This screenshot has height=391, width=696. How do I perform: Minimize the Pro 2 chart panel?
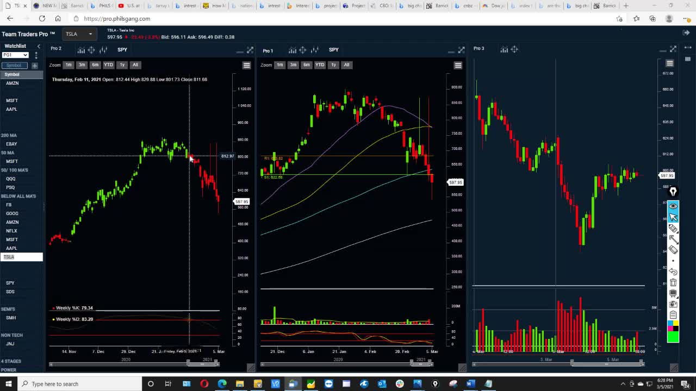click(239, 52)
